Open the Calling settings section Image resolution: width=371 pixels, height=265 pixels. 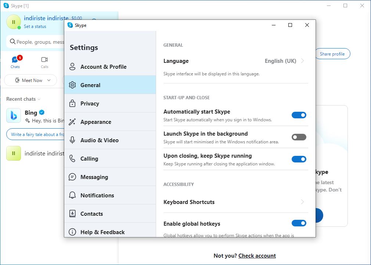pyautogui.click(x=110, y=158)
